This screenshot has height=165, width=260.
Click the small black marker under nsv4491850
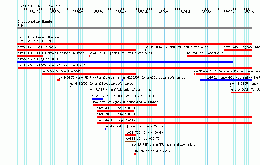[x=145, y=50]
